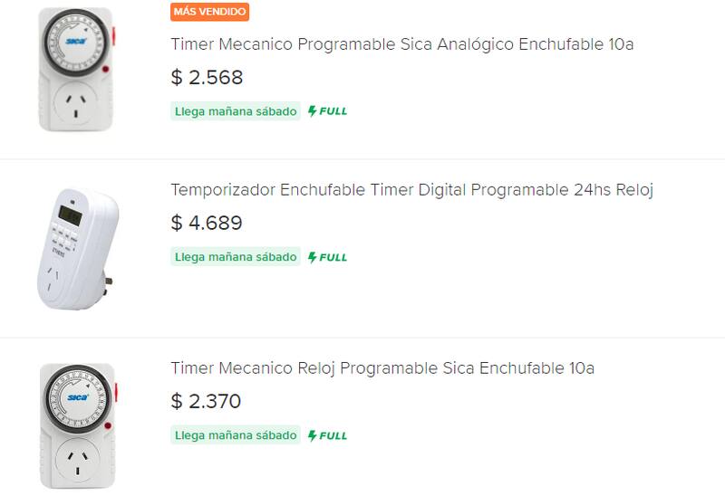
Task: Click the first product's Llega mañana sábado tag
Action: pos(236,111)
